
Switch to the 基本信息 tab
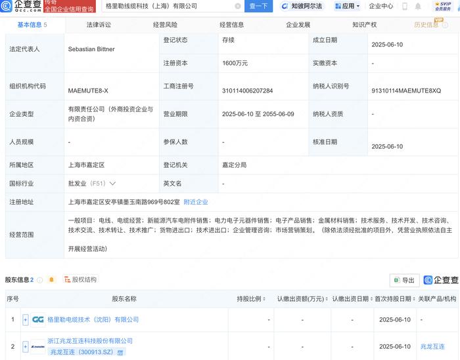coord(32,25)
